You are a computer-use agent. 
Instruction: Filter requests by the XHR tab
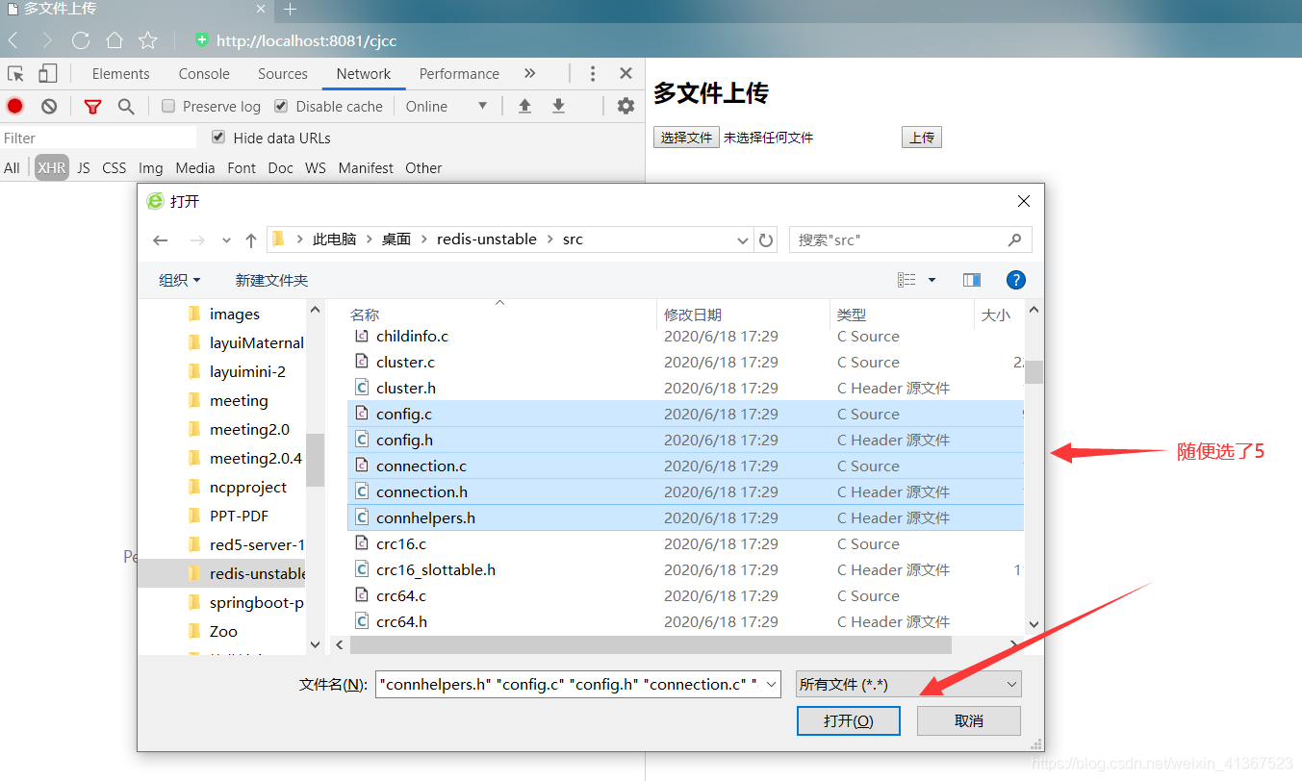pos(51,167)
